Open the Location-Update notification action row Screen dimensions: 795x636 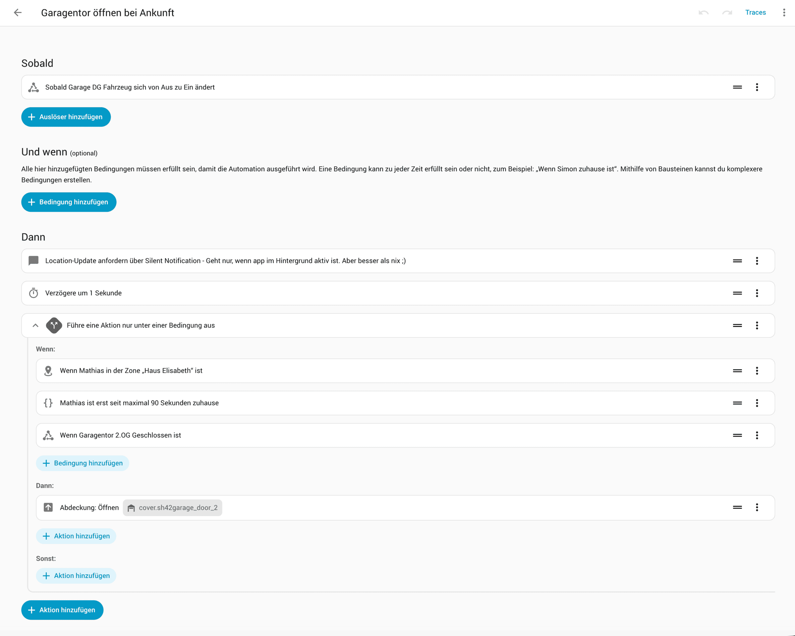point(225,261)
